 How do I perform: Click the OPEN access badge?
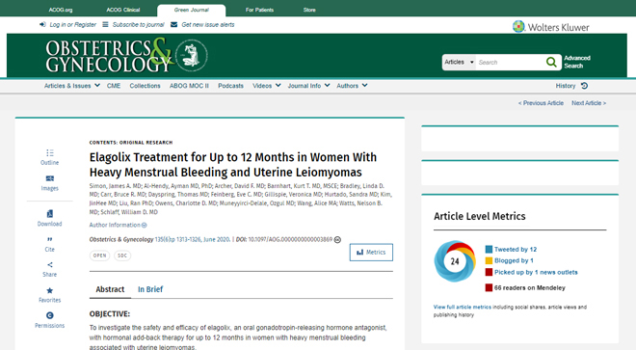coord(99,256)
